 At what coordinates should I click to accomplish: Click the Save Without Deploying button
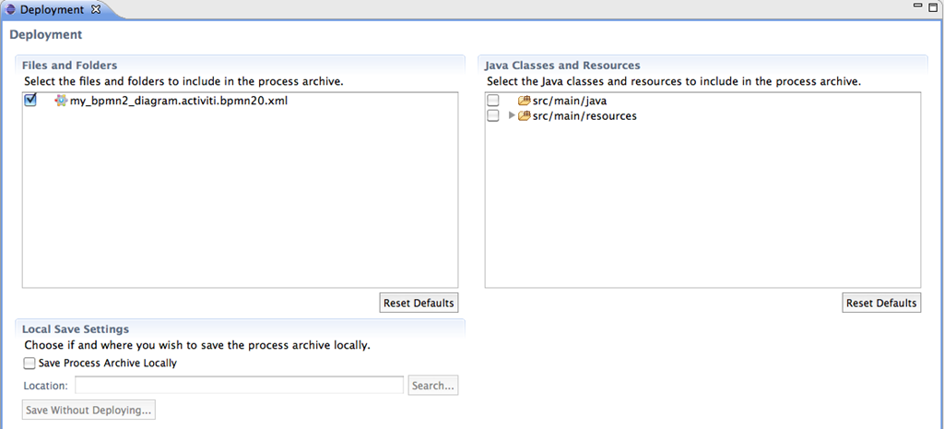[88, 411]
